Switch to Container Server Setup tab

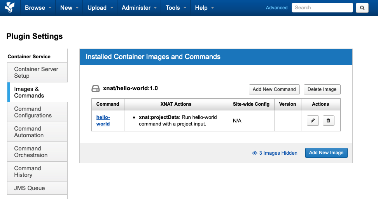(x=37, y=72)
